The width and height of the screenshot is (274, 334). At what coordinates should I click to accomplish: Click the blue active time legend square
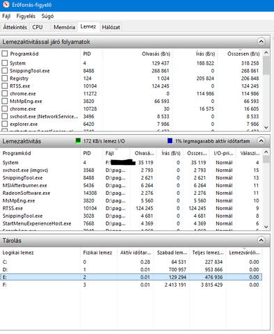click(170, 141)
